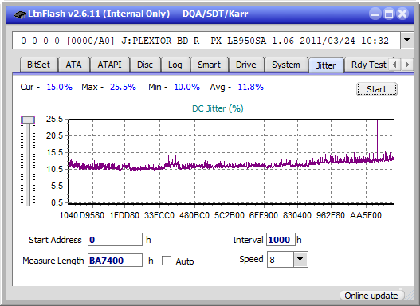Minimize the LtnFlash window

(375, 14)
